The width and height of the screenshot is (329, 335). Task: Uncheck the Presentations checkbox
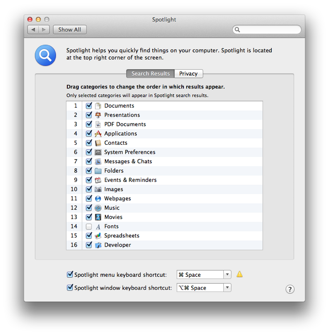tap(89, 115)
